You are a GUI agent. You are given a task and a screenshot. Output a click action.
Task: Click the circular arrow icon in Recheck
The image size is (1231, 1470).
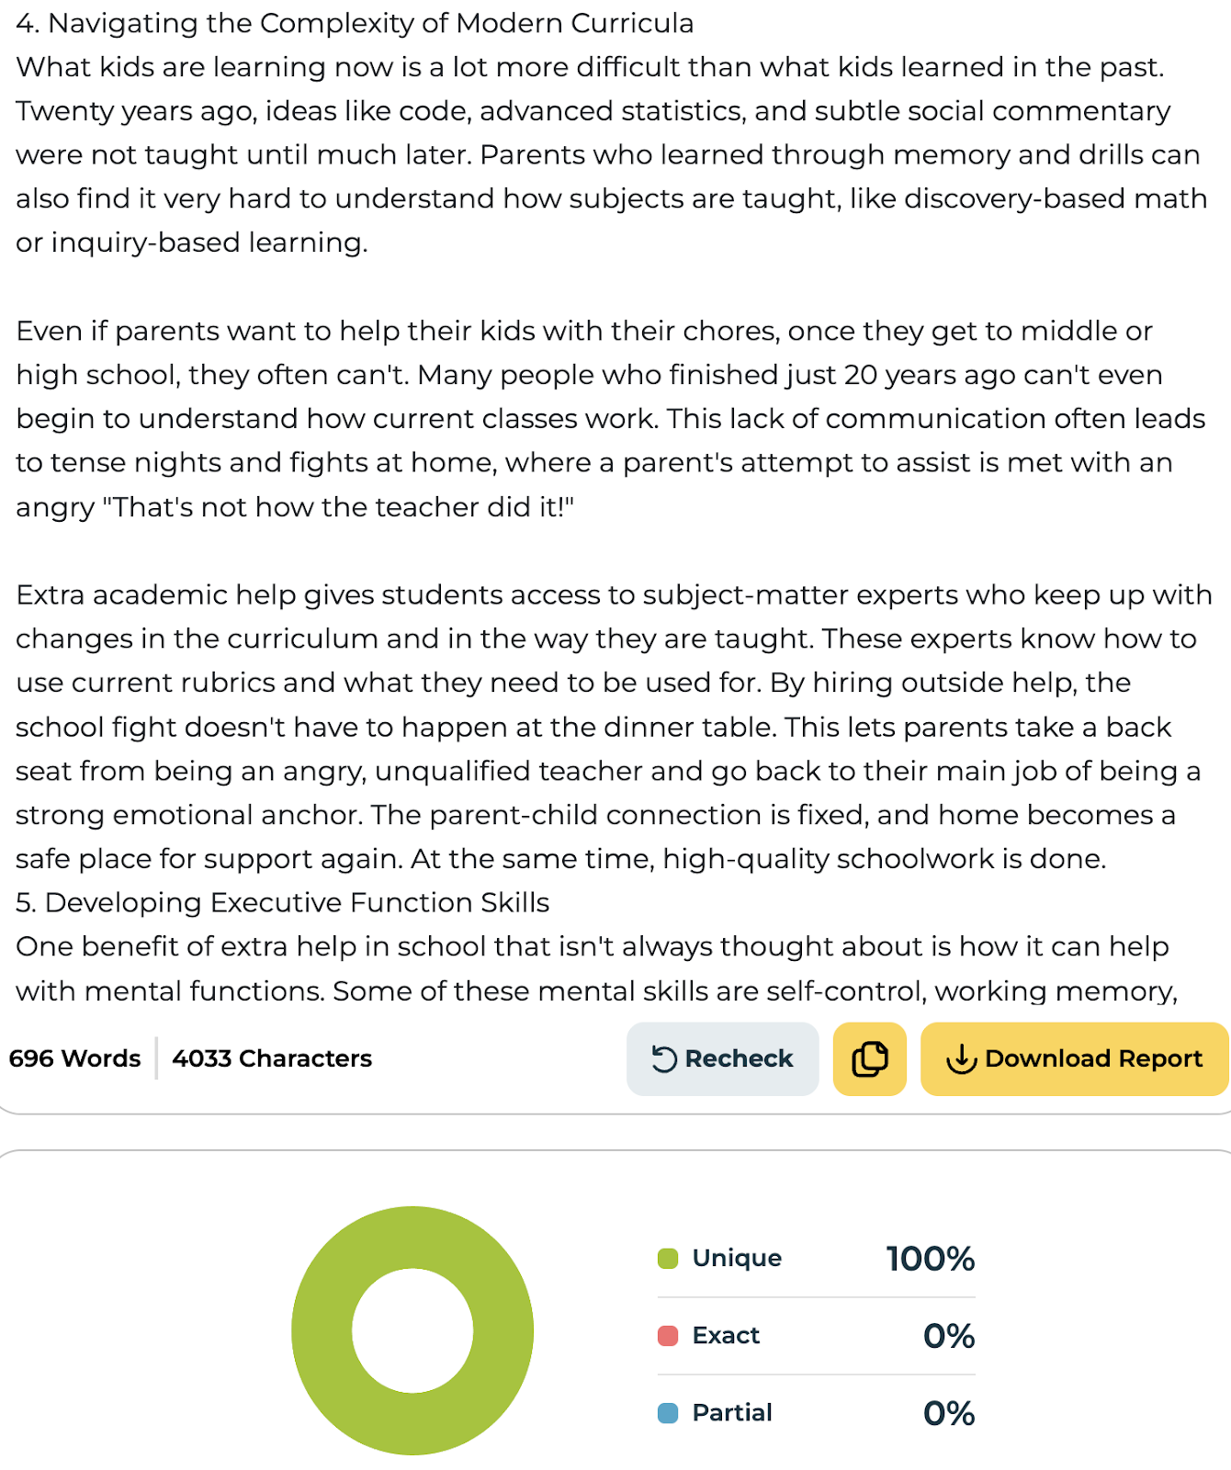(x=664, y=1059)
